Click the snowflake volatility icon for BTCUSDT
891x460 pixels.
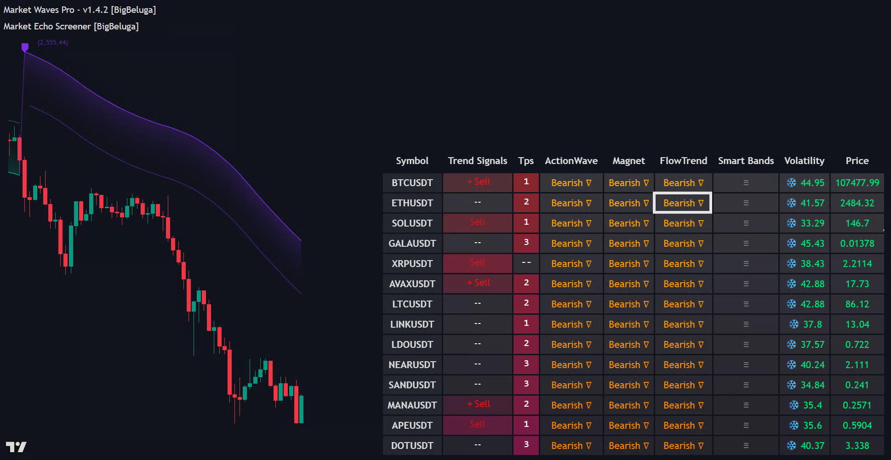click(x=791, y=183)
